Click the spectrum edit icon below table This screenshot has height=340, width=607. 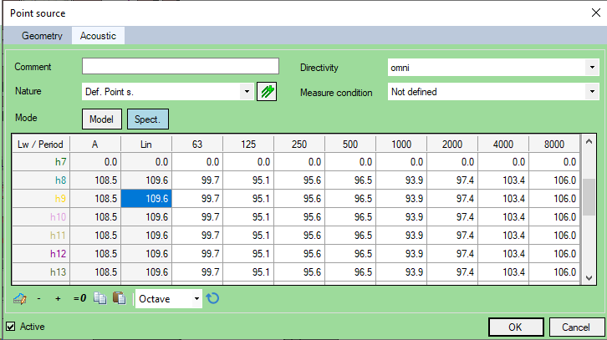(22, 298)
